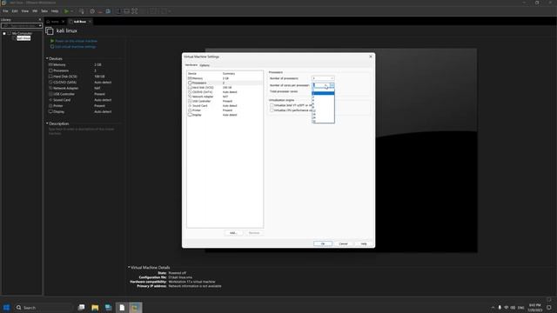
Task: Click the Number of cores per processor dropdown arrow
Action: click(332, 85)
